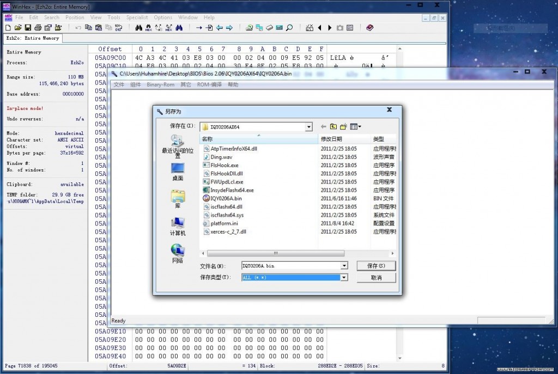Viewport: 558px width, 374px height.
Task: Select AtpTimerInfoX64.dll file
Action: coord(230,149)
